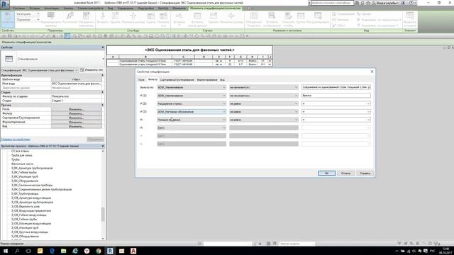Open 'Фильтр по' field dropdown
454x255 pixels.
coord(192,87)
